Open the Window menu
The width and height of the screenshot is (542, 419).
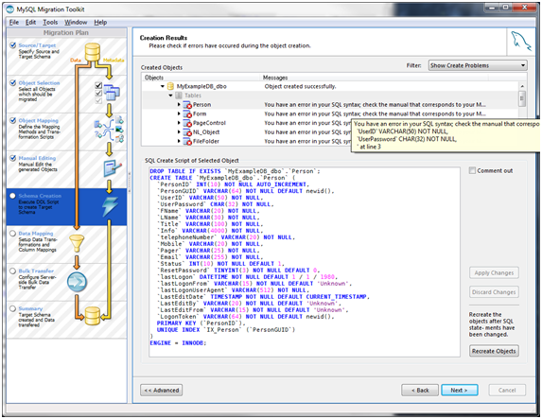coord(76,22)
